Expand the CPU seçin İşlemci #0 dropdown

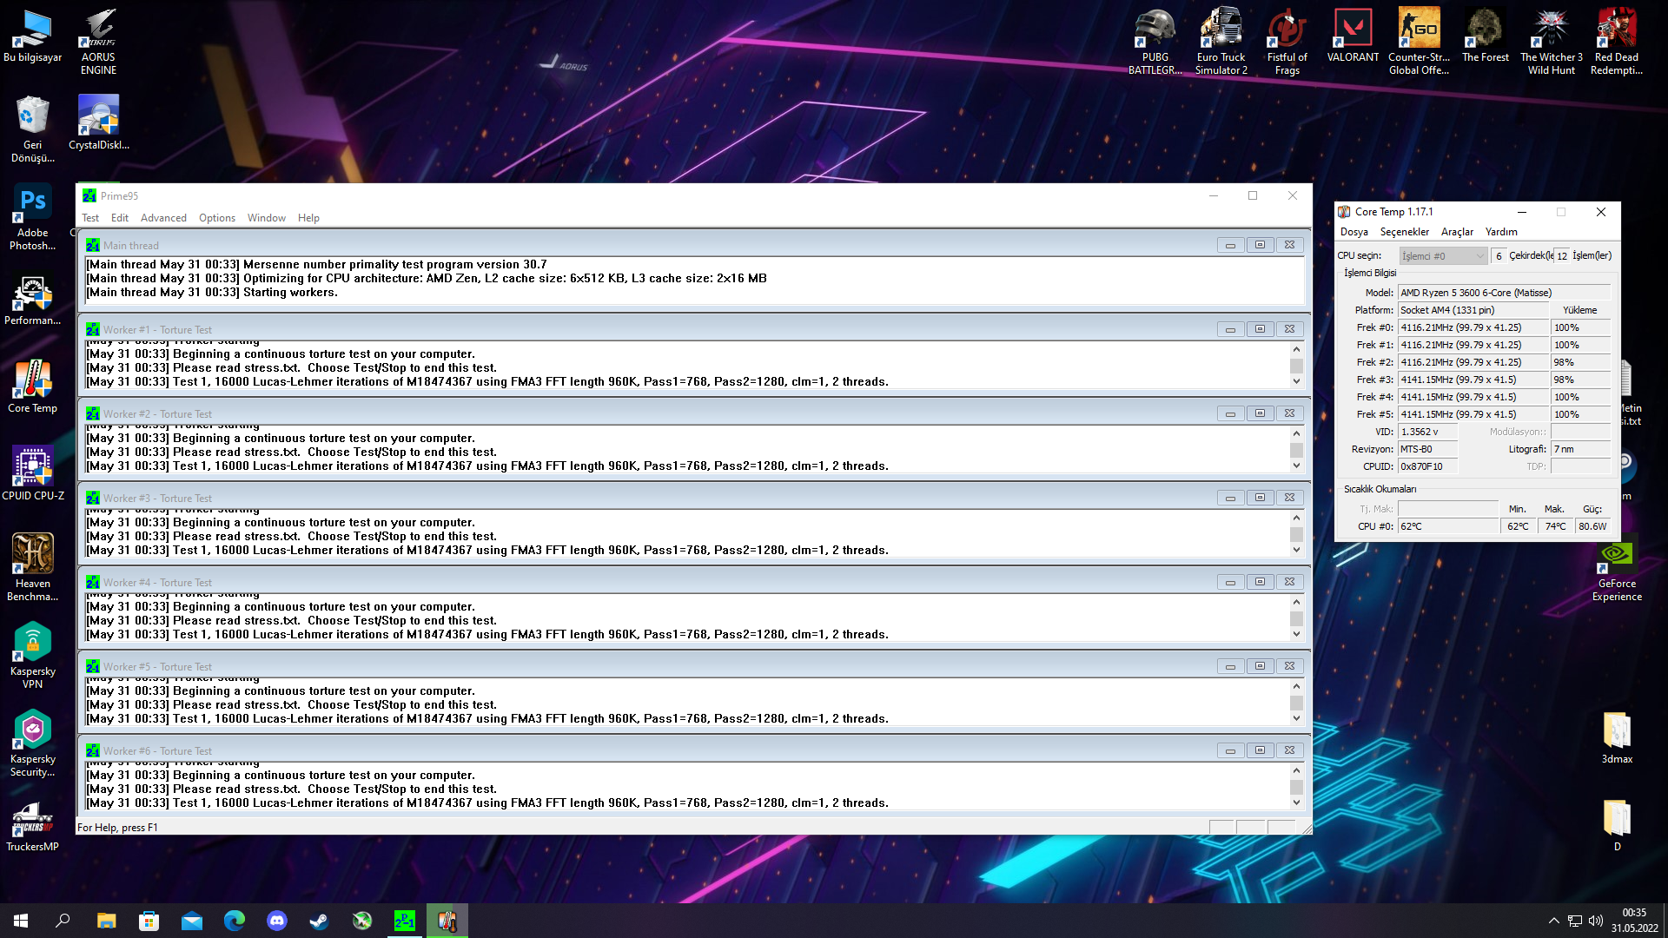(1479, 256)
